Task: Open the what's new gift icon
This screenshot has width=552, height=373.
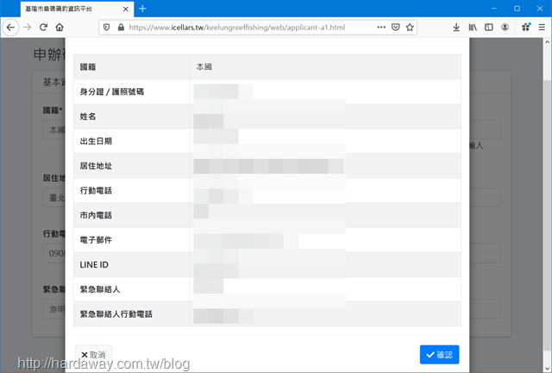Action: point(526,27)
